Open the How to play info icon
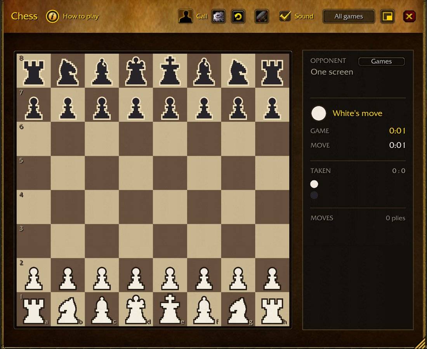 click(52, 16)
